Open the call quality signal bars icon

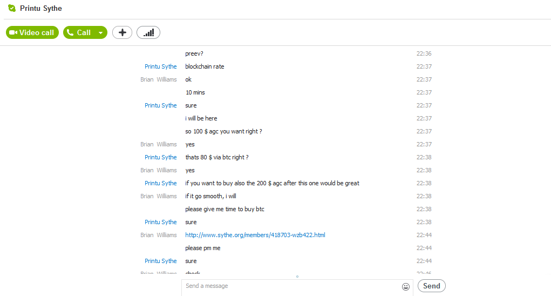[x=148, y=32]
